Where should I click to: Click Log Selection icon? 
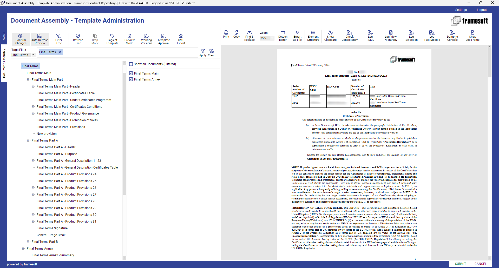(411, 36)
